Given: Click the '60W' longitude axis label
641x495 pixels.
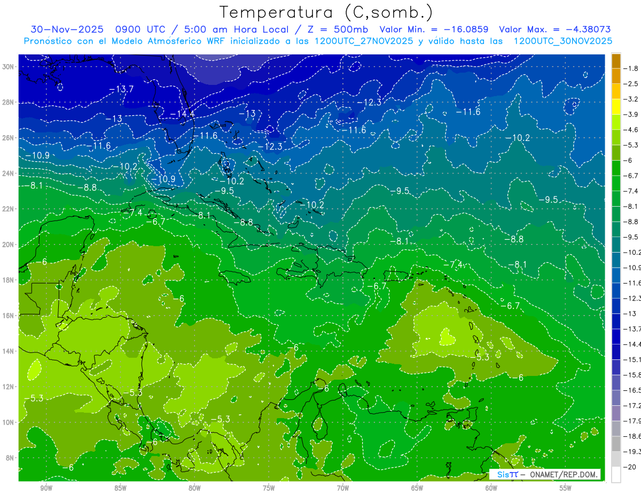Looking at the screenshot, I should tap(491, 488).
